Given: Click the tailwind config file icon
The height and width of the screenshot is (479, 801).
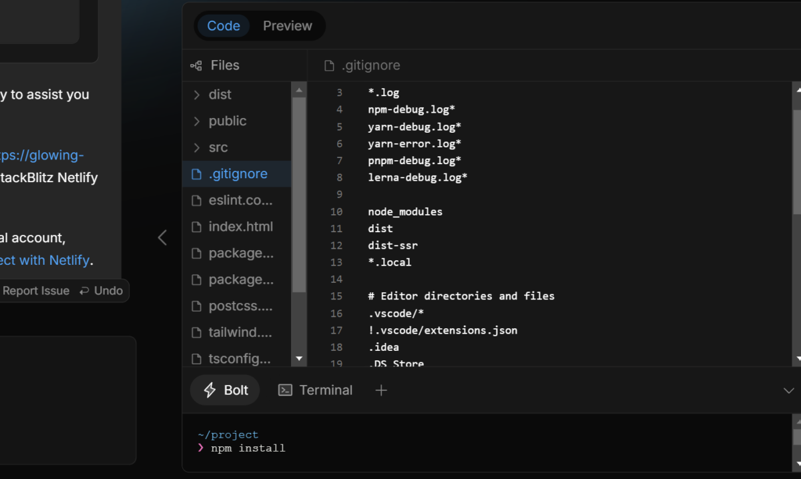Looking at the screenshot, I should pos(196,332).
